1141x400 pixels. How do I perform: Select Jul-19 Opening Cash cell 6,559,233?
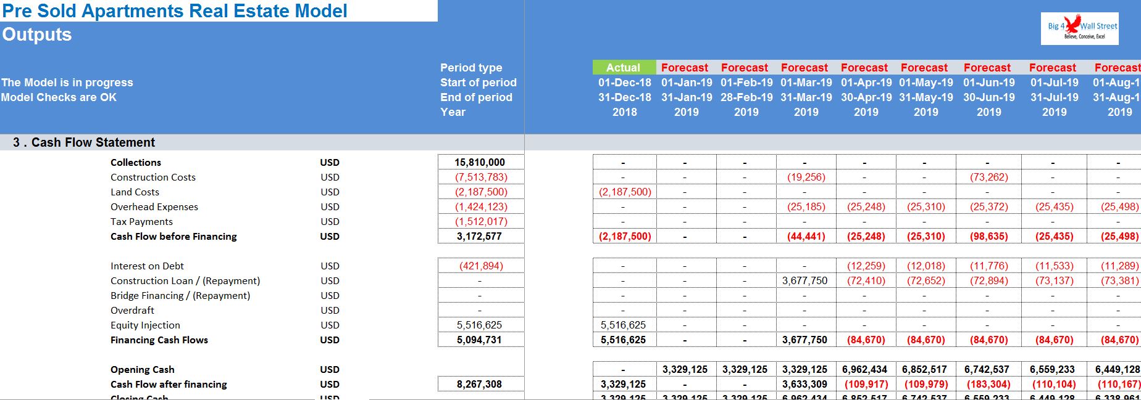[1053, 369]
